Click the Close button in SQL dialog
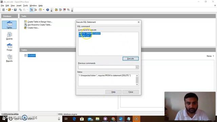The height and width of the screenshot is (122, 217). (x=131, y=92)
